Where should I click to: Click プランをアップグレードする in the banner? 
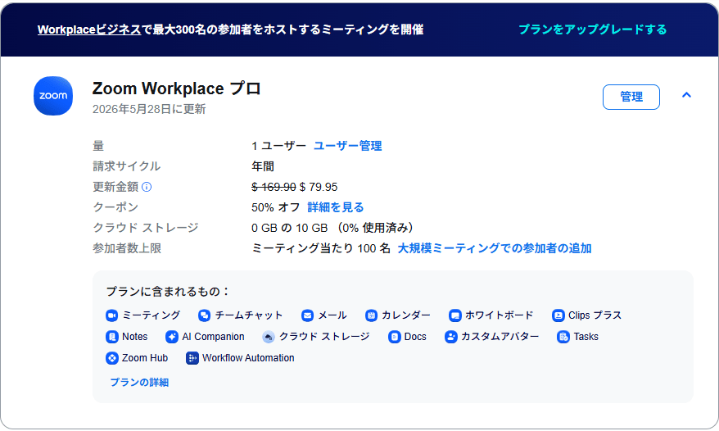pyautogui.click(x=592, y=29)
